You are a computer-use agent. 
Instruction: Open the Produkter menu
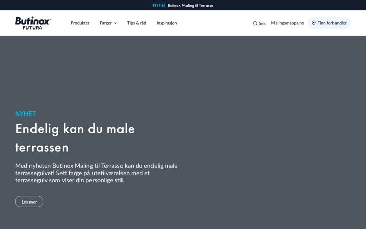pos(80,23)
